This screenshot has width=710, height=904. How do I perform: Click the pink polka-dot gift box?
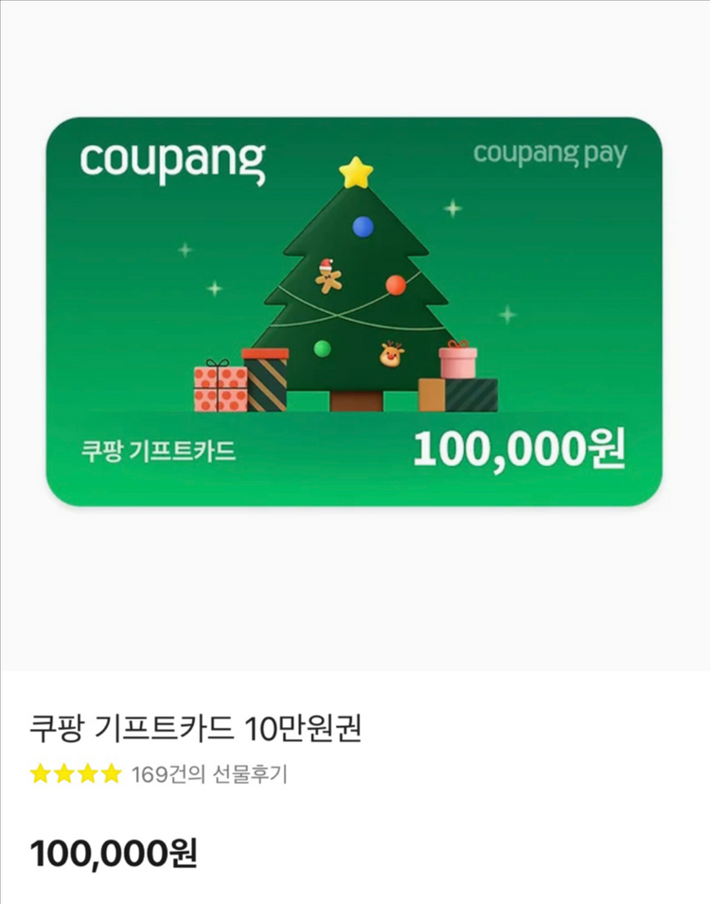pyautogui.click(x=221, y=385)
